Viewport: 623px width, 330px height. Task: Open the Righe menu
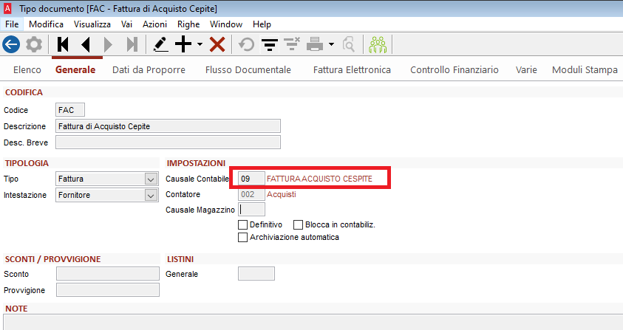click(188, 24)
